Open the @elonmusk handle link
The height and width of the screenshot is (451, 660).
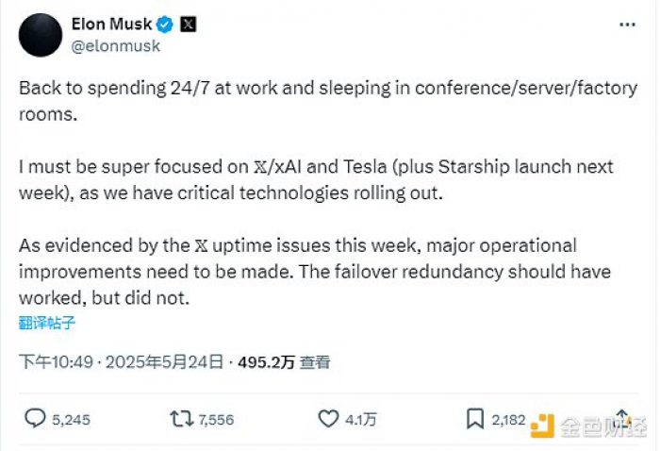[x=116, y=45]
